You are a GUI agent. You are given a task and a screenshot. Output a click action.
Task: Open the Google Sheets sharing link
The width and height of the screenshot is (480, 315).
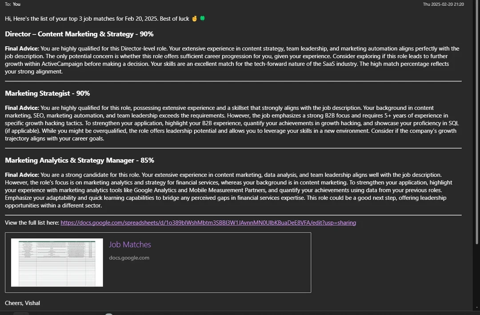[208, 223]
